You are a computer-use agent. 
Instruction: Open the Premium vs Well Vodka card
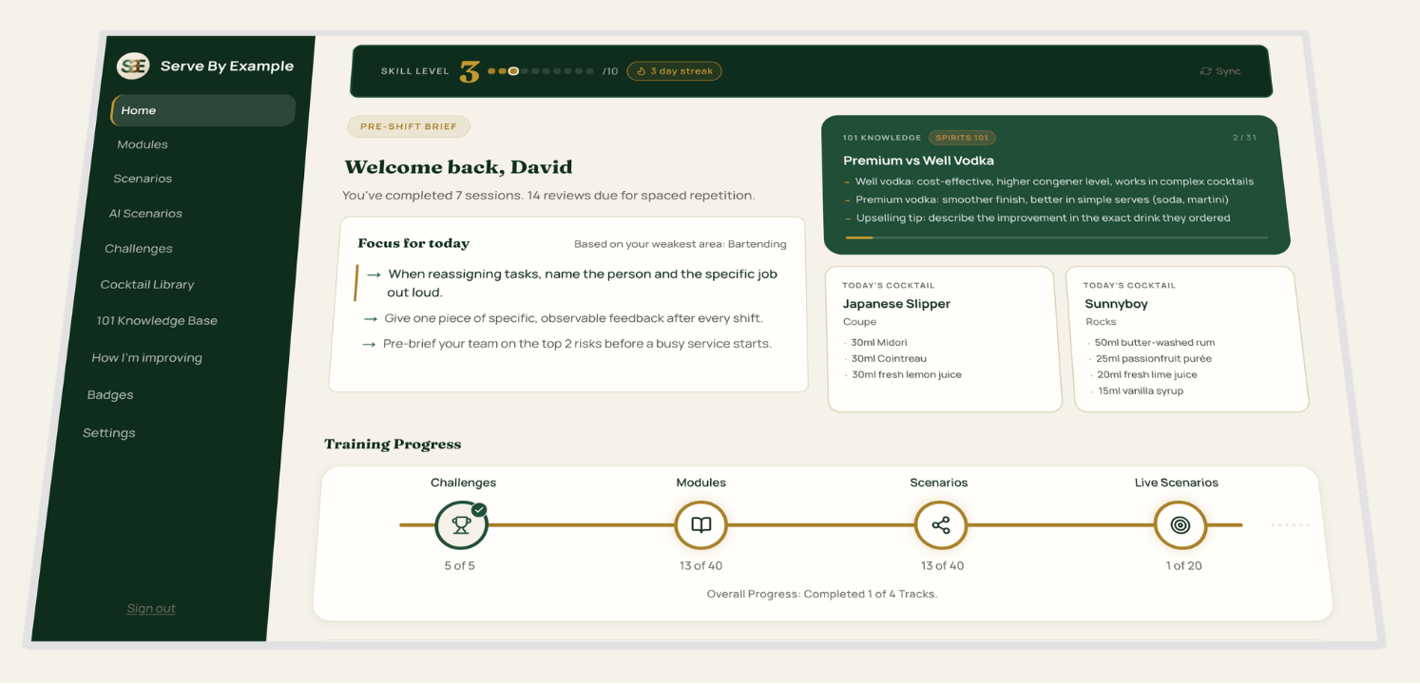(x=1055, y=185)
